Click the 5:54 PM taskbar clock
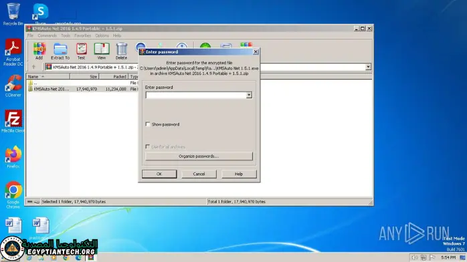 (448, 257)
